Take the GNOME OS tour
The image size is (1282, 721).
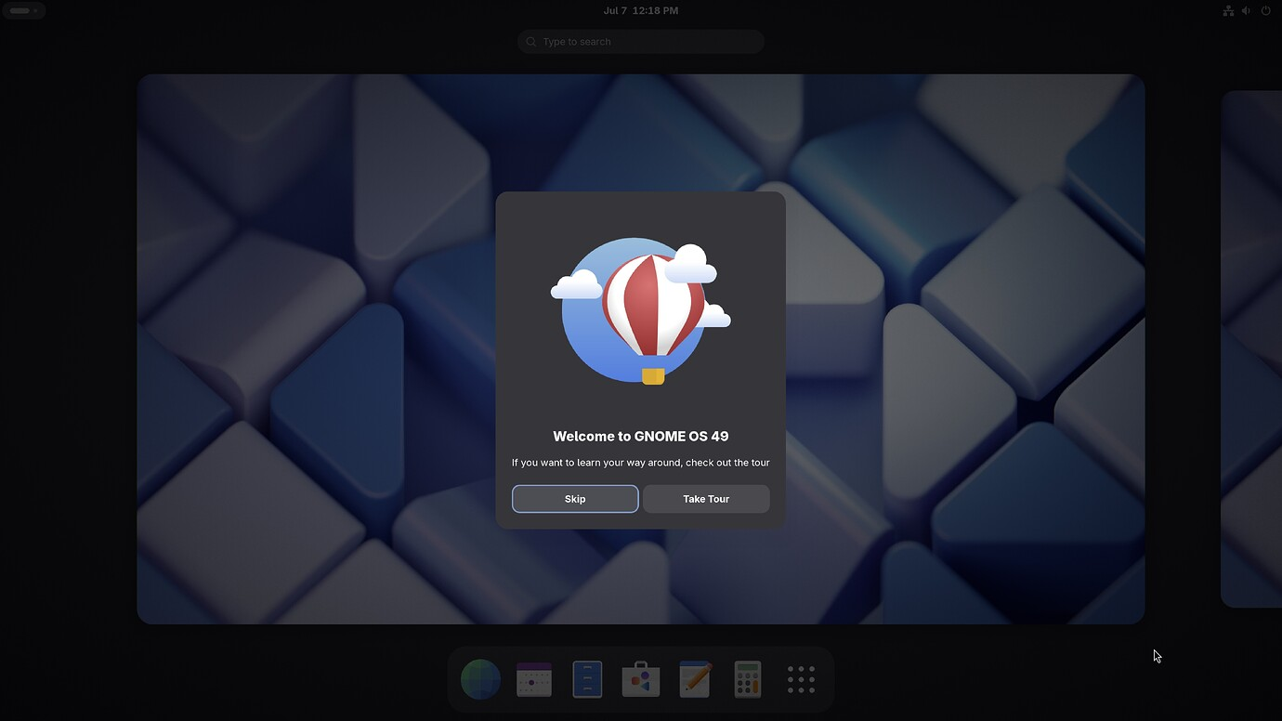[x=705, y=499]
